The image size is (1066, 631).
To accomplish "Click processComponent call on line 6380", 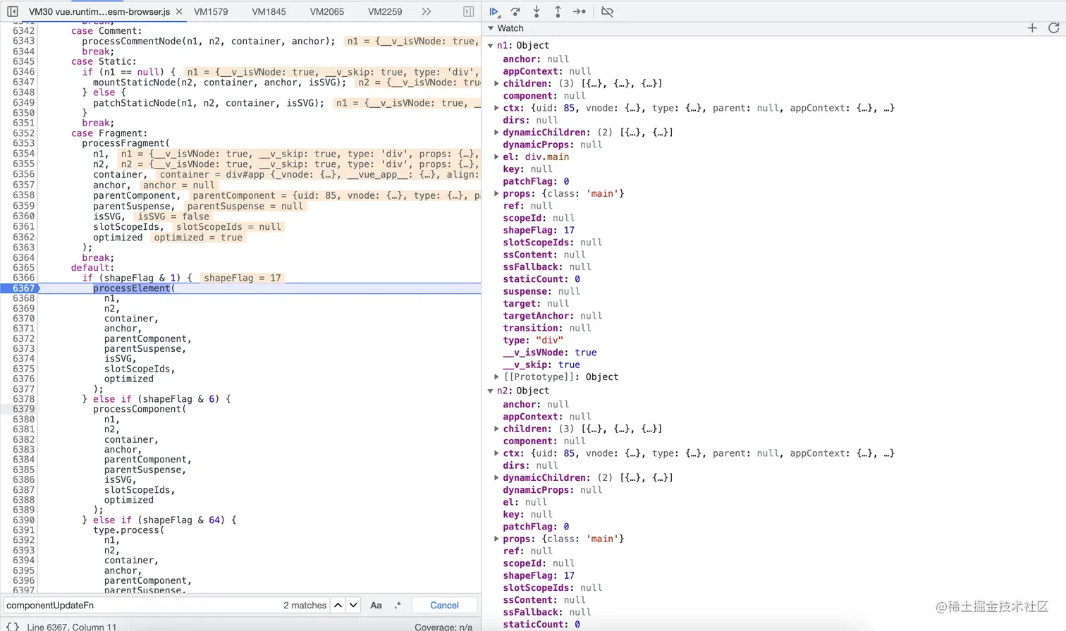I will point(140,409).
